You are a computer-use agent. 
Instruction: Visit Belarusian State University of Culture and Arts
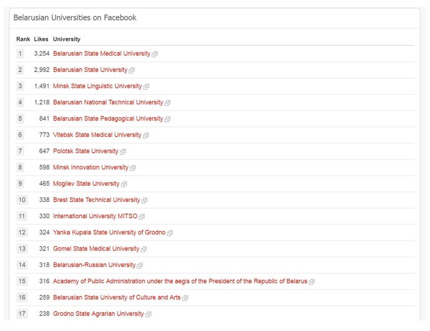click(x=117, y=297)
